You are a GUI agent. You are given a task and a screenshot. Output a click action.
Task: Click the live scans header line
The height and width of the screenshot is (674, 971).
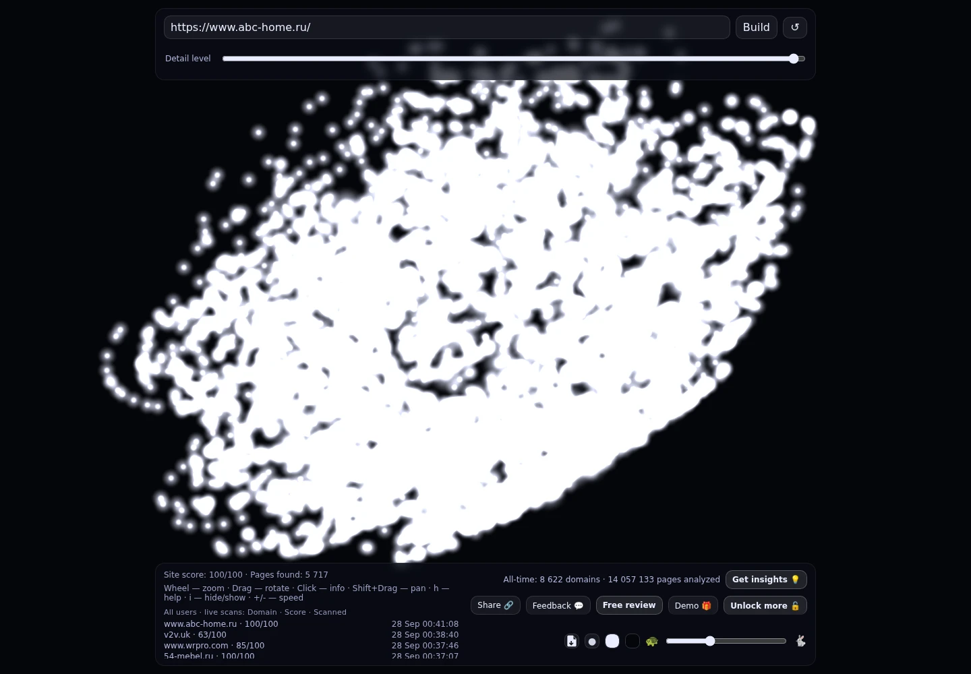pyautogui.click(x=255, y=612)
